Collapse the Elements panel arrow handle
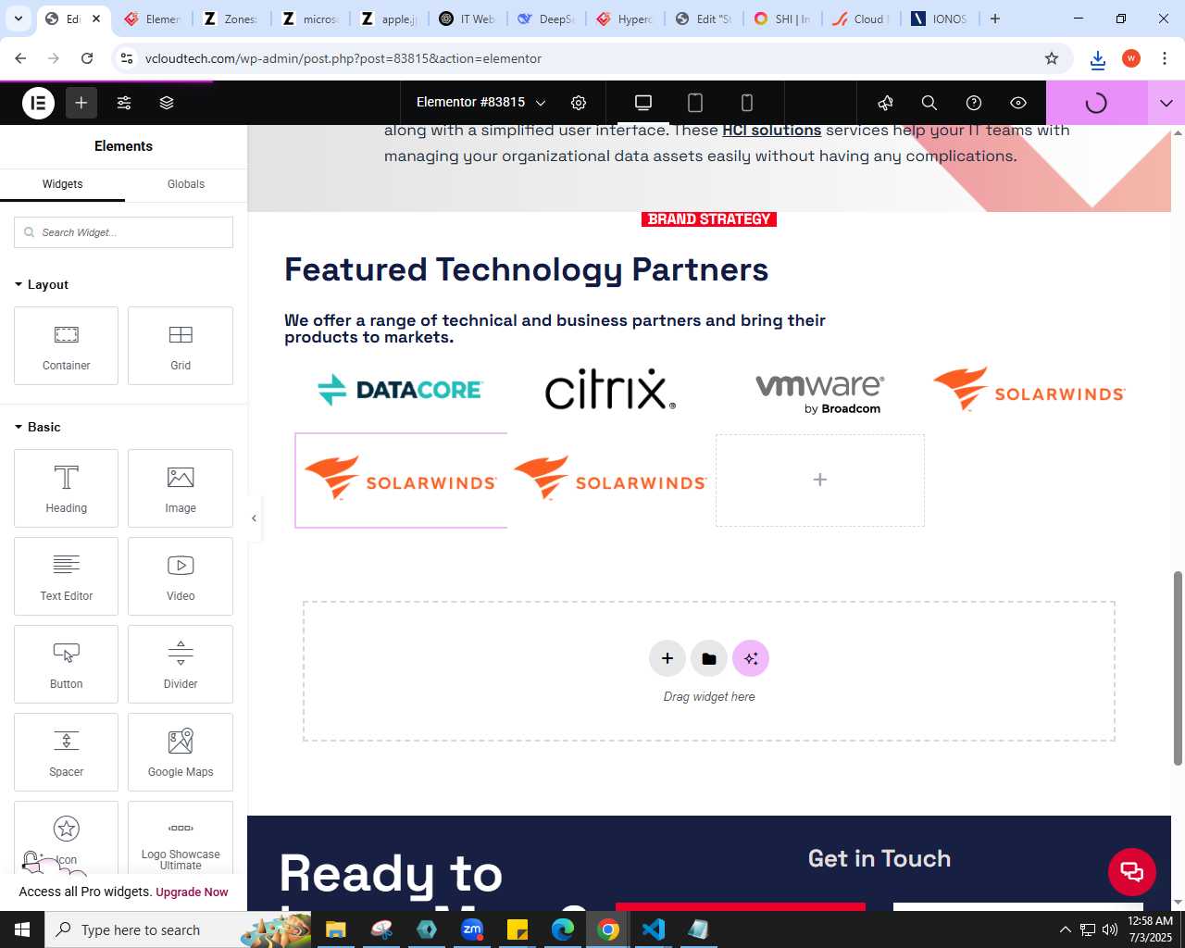 [254, 518]
